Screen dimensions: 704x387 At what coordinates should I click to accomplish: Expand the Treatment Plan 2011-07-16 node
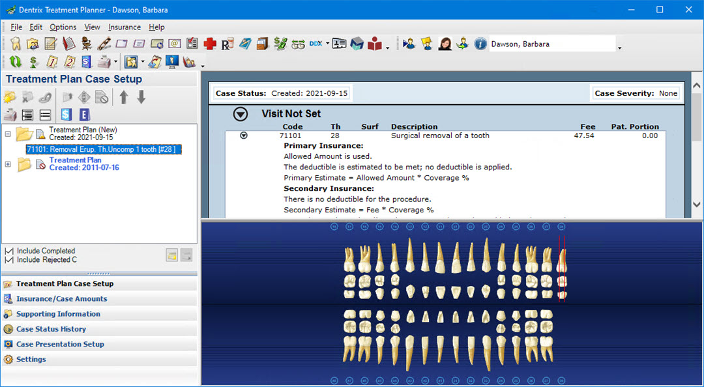click(8, 164)
